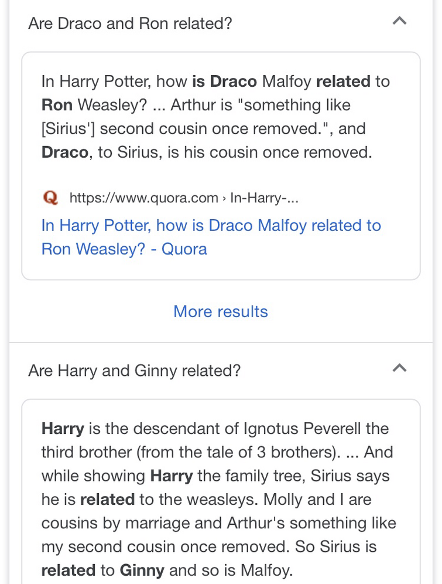This screenshot has height=584, width=442.
Task: Click the red Quora favicon
Action: (50, 198)
